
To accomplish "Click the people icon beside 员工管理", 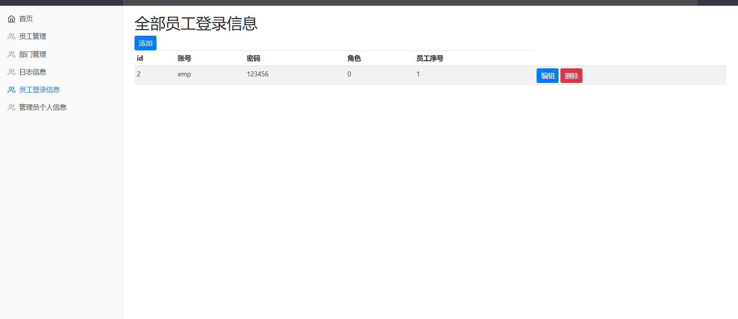I will point(12,36).
